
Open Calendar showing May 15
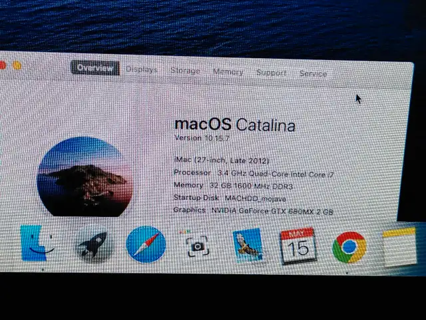[298, 246]
